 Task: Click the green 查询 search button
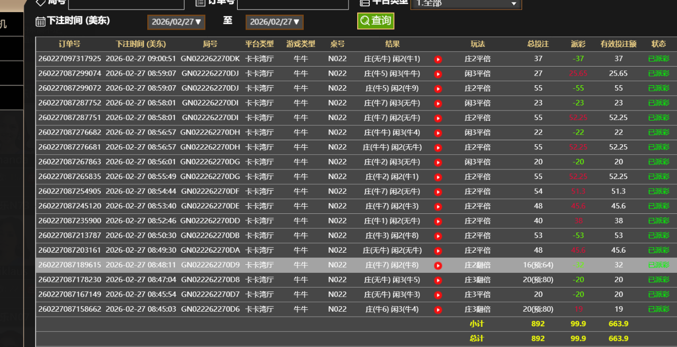[375, 21]
